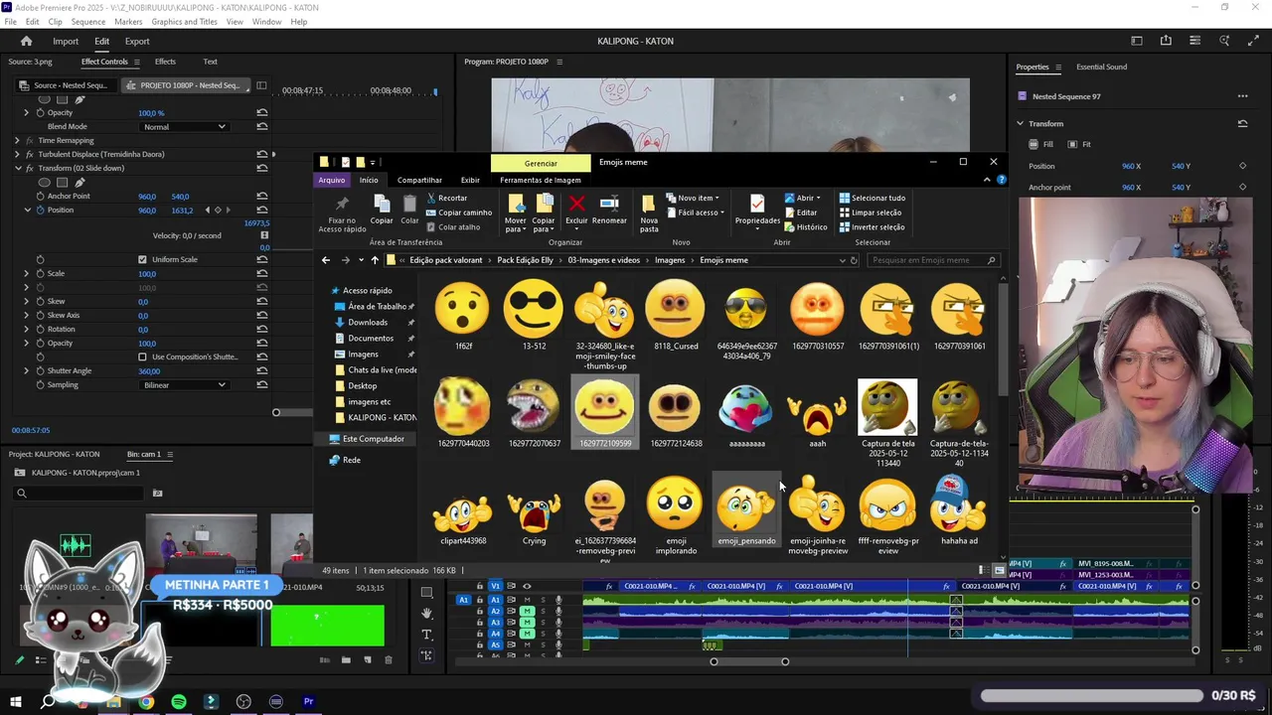
Task: Reset Transform in the Properties panel
Action: click(x=1242, y=124)
